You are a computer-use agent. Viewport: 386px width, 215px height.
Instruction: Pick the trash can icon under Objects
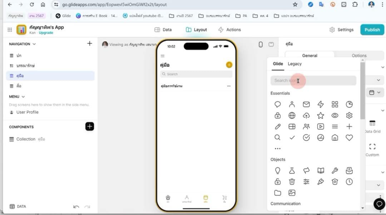pyautogui.click(x=292, y=182)
